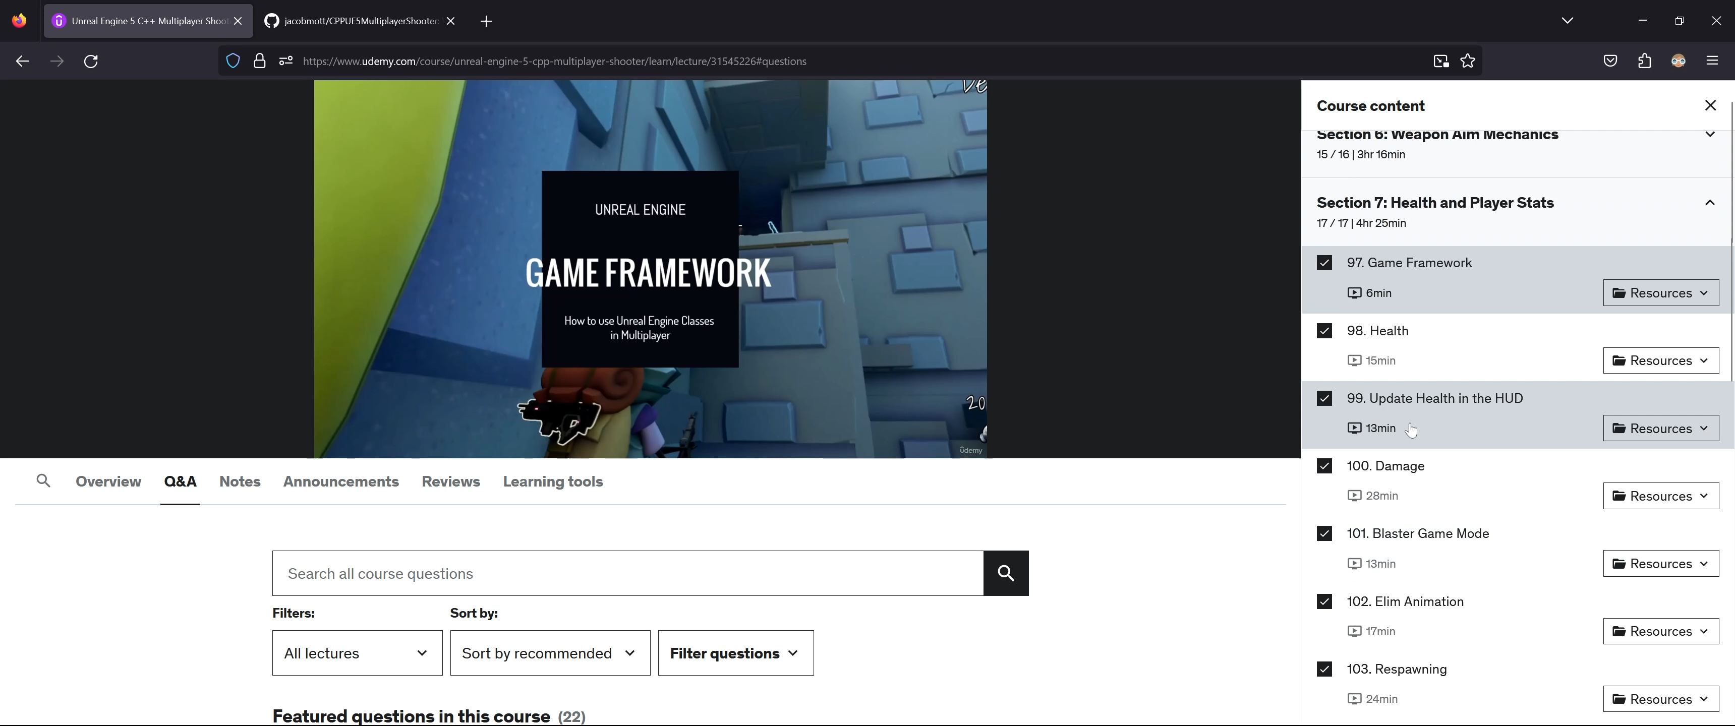Screen dimensions: 1735x726
Task: Open Resources for 101. Blaster Game Mode
Action: coord(1660,564)
